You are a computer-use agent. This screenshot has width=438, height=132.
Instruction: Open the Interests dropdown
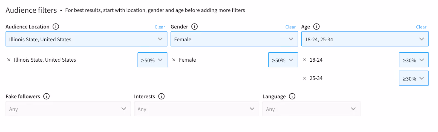[196, 109]
